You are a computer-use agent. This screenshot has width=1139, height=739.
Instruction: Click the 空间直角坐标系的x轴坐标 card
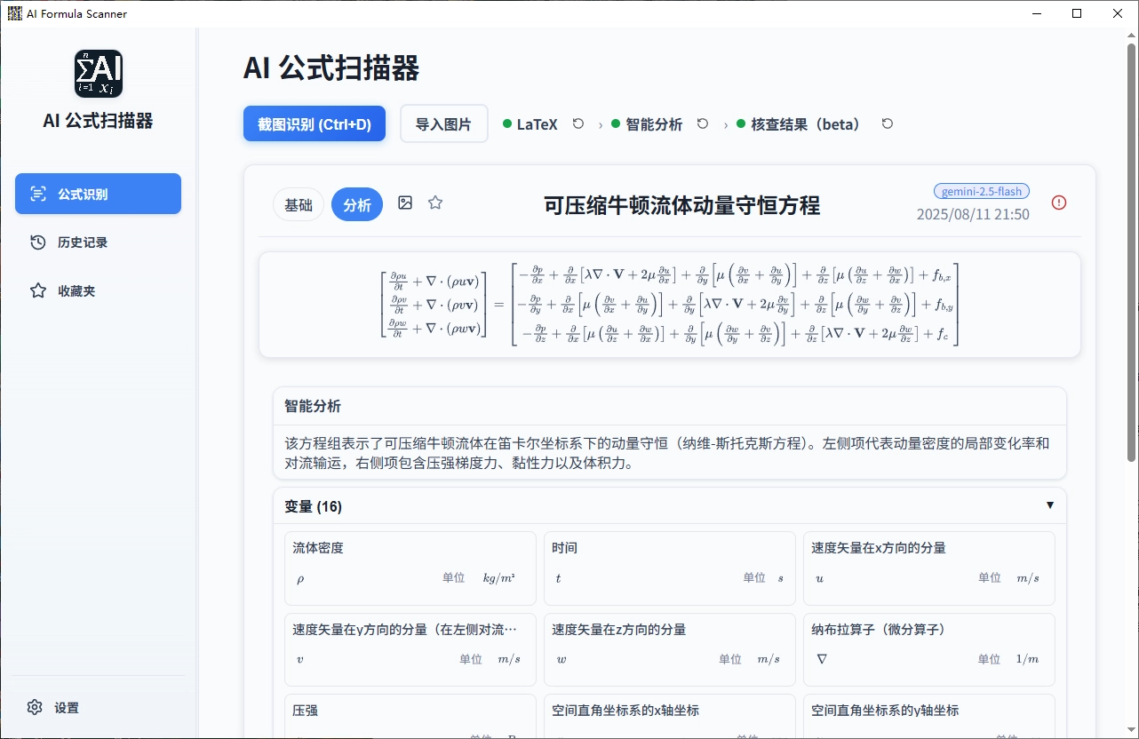(670, 716)
